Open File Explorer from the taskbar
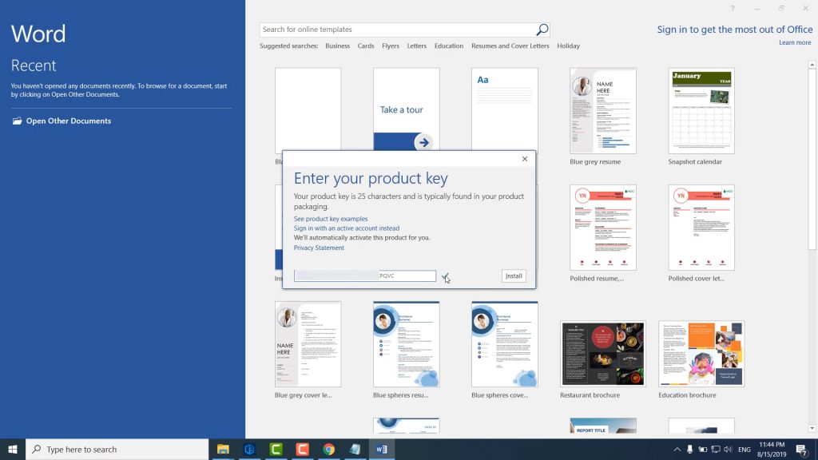Image resolution: width=818 pixels, height=460 pixels. tap(224, 449)
